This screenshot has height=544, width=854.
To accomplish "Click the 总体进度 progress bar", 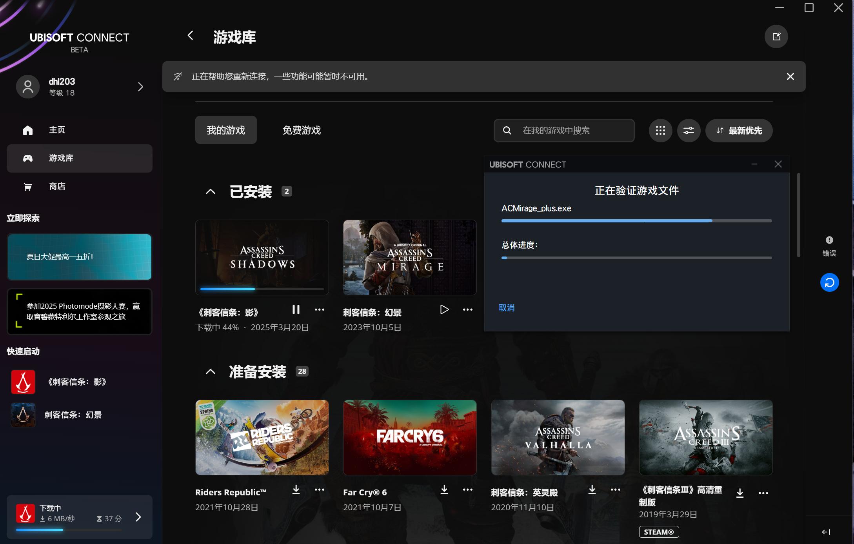I will [636, 258].
